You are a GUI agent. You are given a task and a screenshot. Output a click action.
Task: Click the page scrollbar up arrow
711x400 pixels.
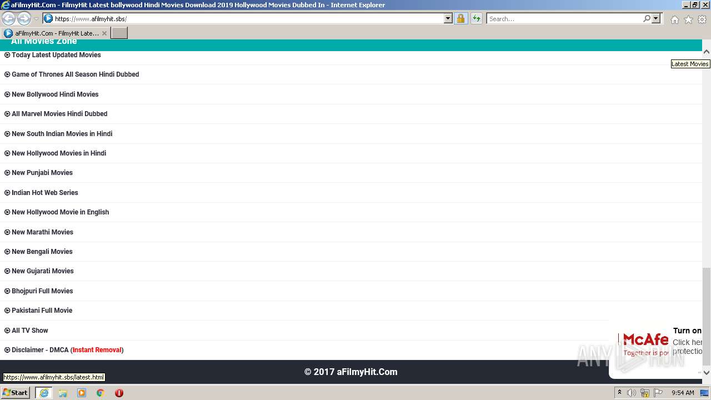click(x=707, y=51)
